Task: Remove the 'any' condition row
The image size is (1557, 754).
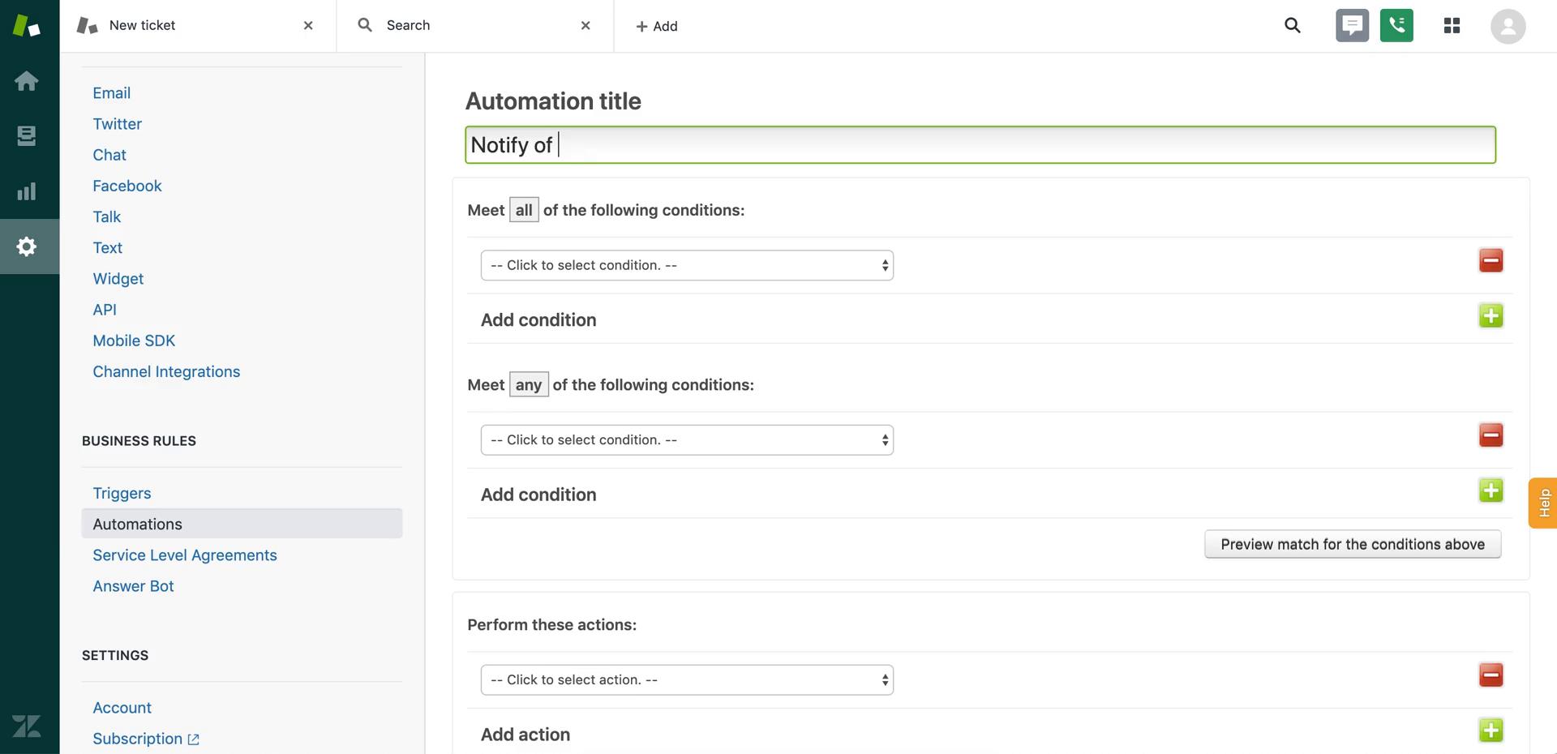Action: (1491, 435)
